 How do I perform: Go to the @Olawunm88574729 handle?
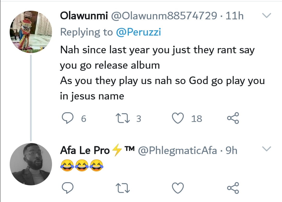point(164,16)
